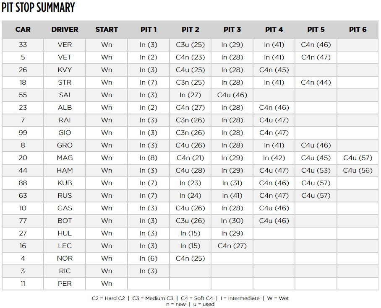Click the DRIVER column header
This screenshot has height=308, width=381.
click(x=65, y=30)
